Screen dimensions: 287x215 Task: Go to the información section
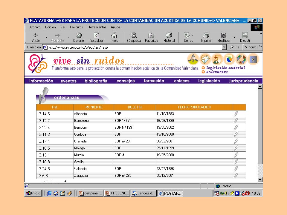(x=41, y=81)
